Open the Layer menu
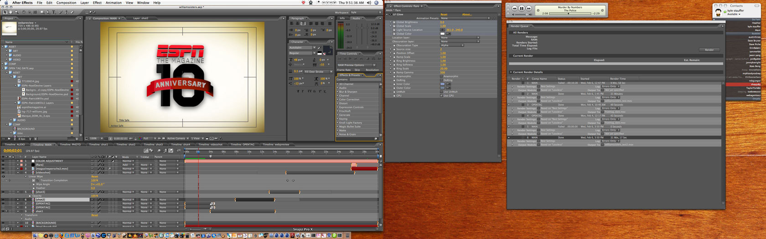The height and width of the screenshot is (239, 766). (x=85, y=3)
